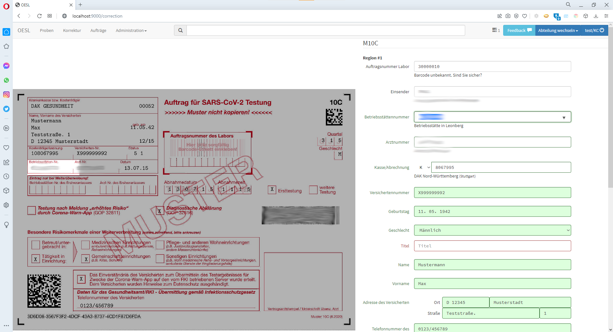This screenshot has height=332, width=613.
Task: Open the Korrektur page
Action: tap(72, 30)
